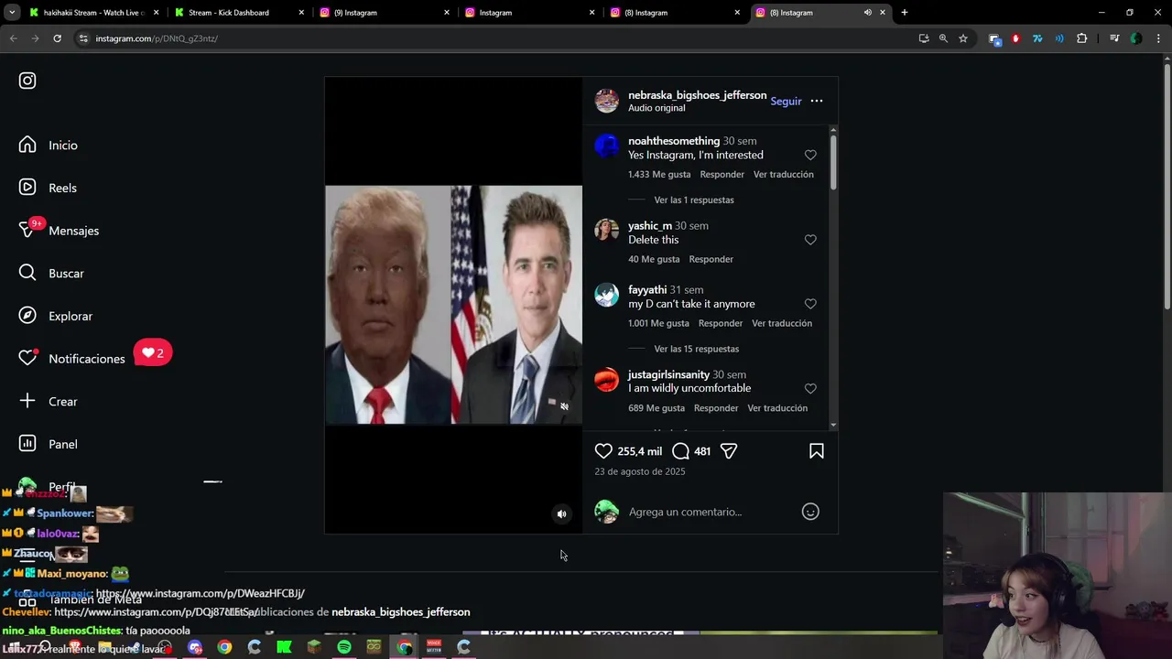Like yashic_m's comment
Viewport: 1172px width, 659px height.
click(810, 240)
